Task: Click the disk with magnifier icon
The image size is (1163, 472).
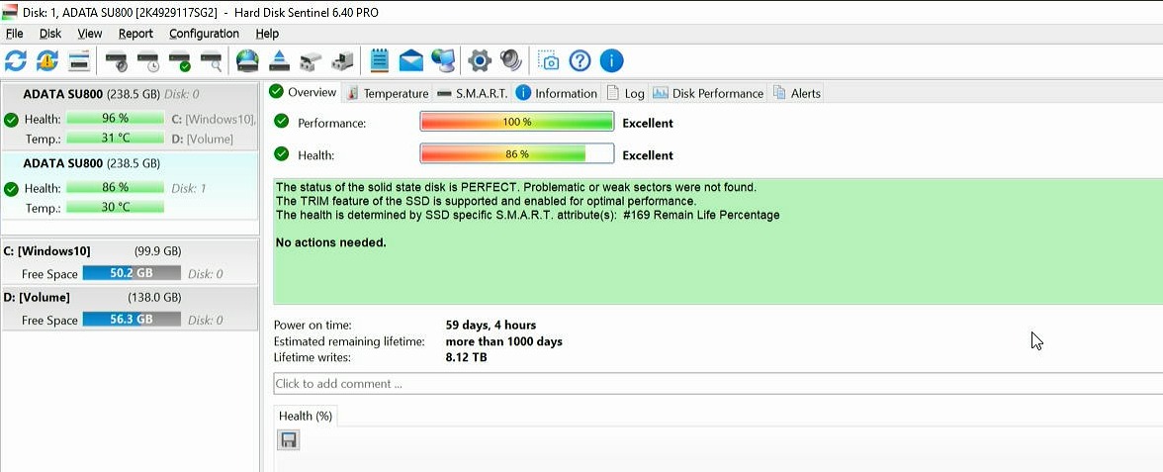Action: tap(212, 61)
